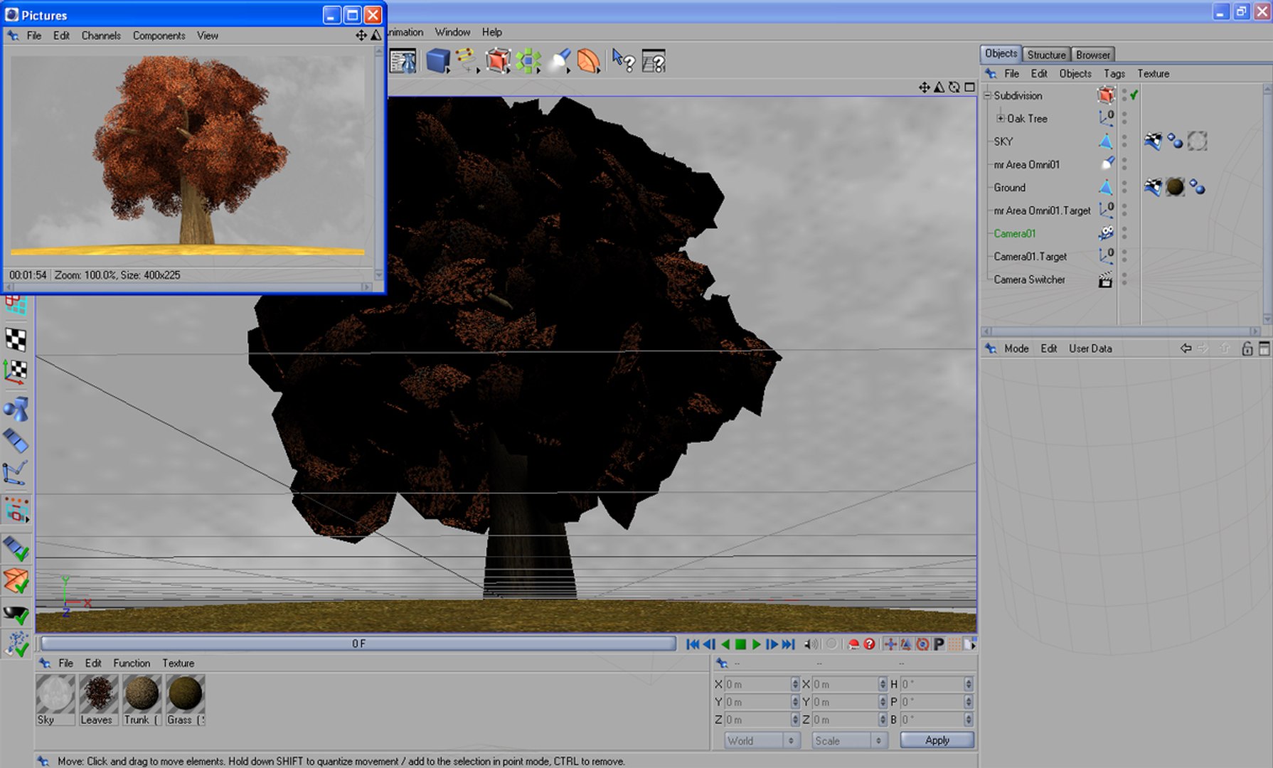This screenshot has width=1273, height=768.
Task: Open the Tags menu in Objects panel
Action: click(x=1114, y=74)
